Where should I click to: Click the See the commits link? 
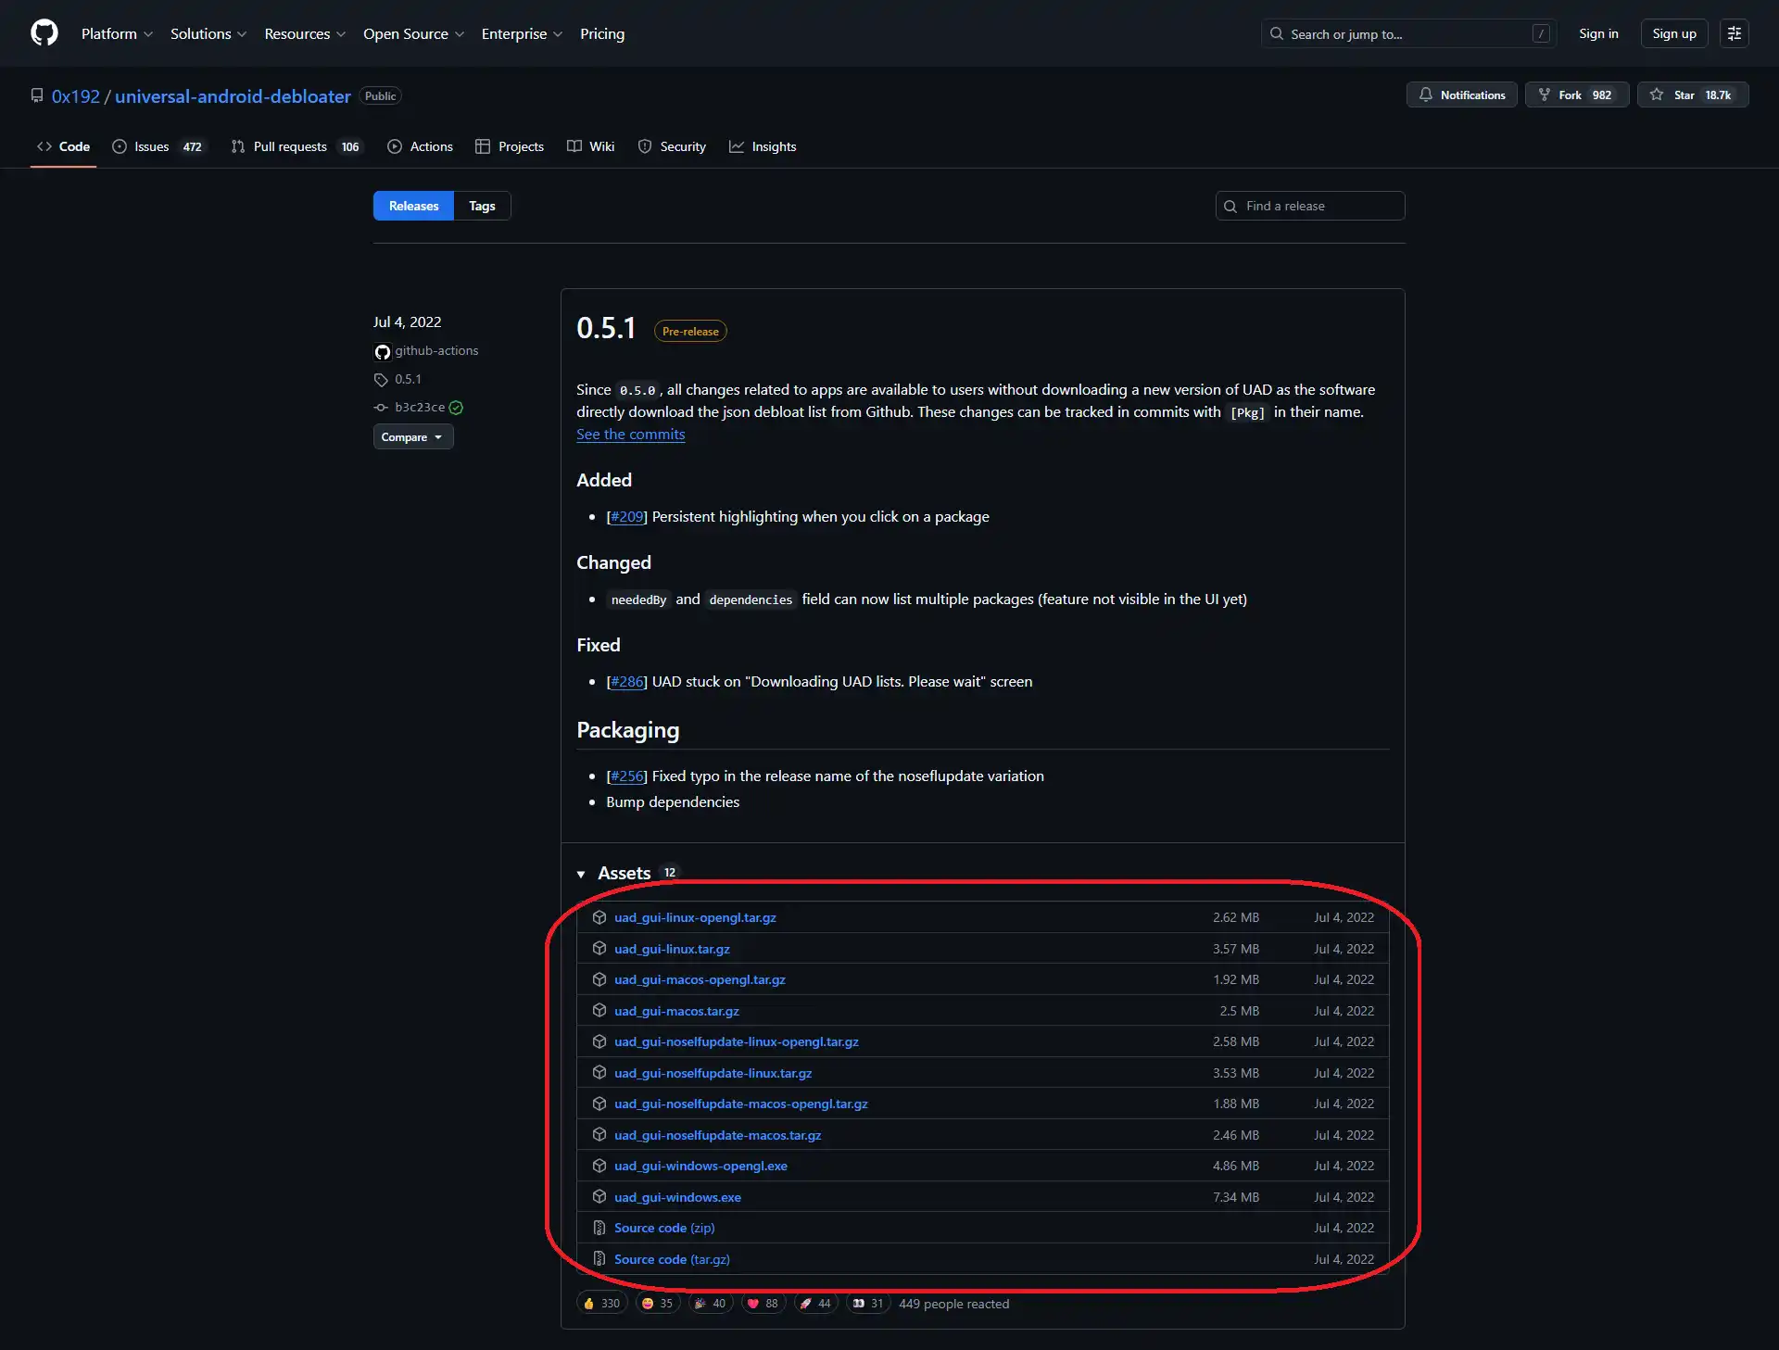630,435
